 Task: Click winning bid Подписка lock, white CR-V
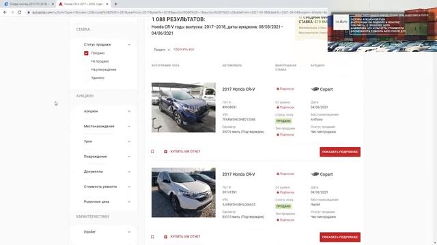click(x=285, y=174)
